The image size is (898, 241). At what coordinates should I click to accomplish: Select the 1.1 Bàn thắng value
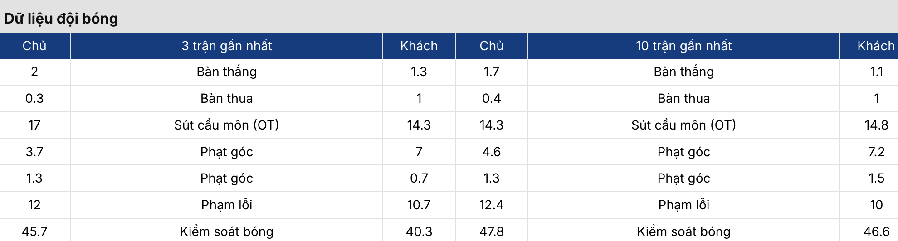(876, 72)
